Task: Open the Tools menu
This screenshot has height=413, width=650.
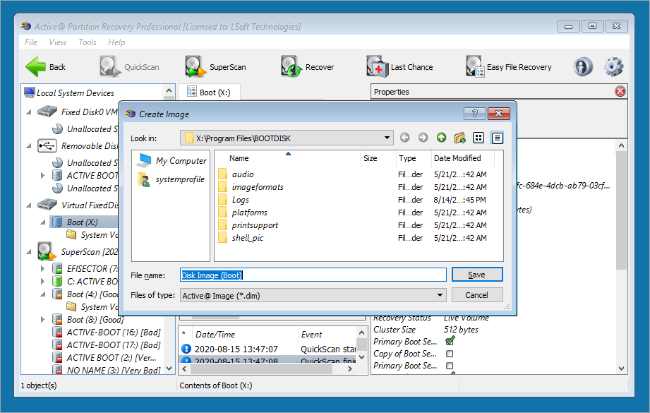Action: 88,42
